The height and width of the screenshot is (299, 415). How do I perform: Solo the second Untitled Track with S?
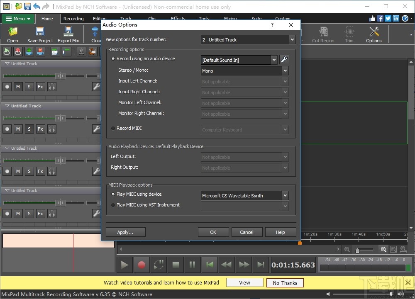(29, 129)
